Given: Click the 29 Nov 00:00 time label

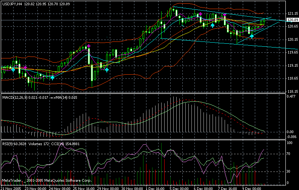Looking at the screenshot, I should (108, 188).
